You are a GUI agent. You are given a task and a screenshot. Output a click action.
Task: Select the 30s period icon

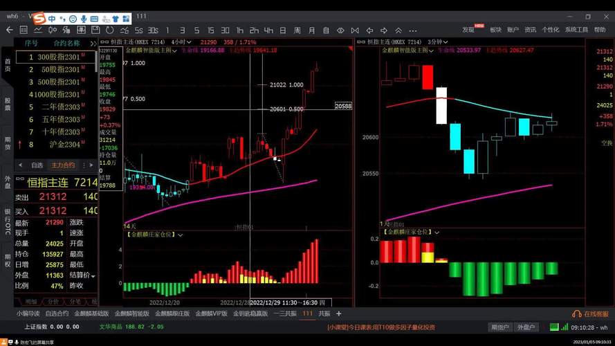[153, 30]
